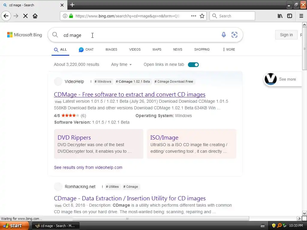
Task: Click the Bing search magnifier icon
Action: (x=55, y=35)
